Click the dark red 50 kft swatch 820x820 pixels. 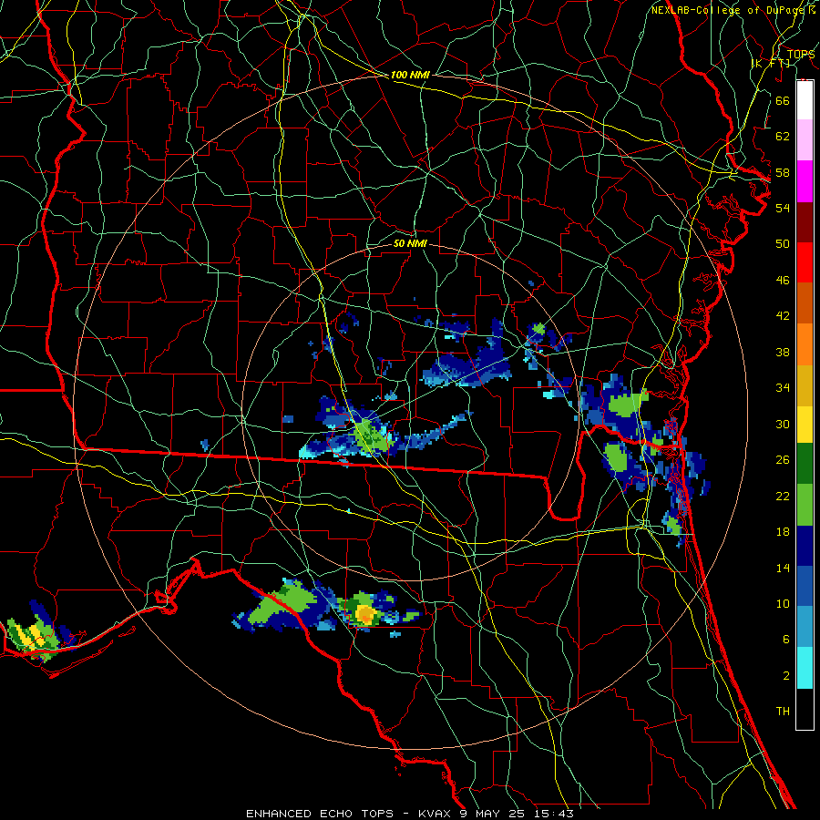click(x=805, y=222)
